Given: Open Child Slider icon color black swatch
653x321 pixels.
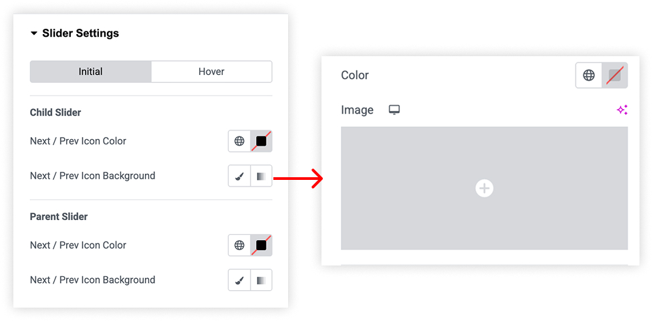Looking at the screenshot, I should (261, 141).
